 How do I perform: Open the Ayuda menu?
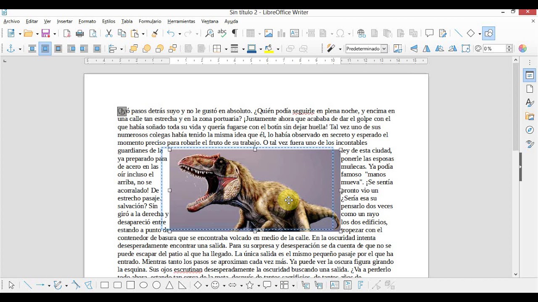pyautogui.click(x=231, y=21)
